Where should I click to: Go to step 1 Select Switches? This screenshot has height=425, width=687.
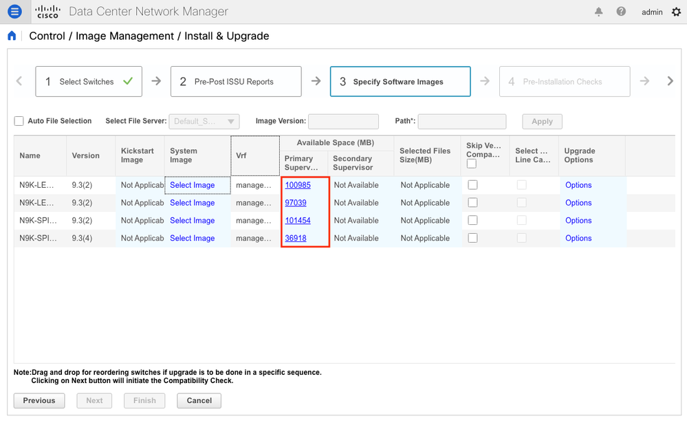pos(89,82)
